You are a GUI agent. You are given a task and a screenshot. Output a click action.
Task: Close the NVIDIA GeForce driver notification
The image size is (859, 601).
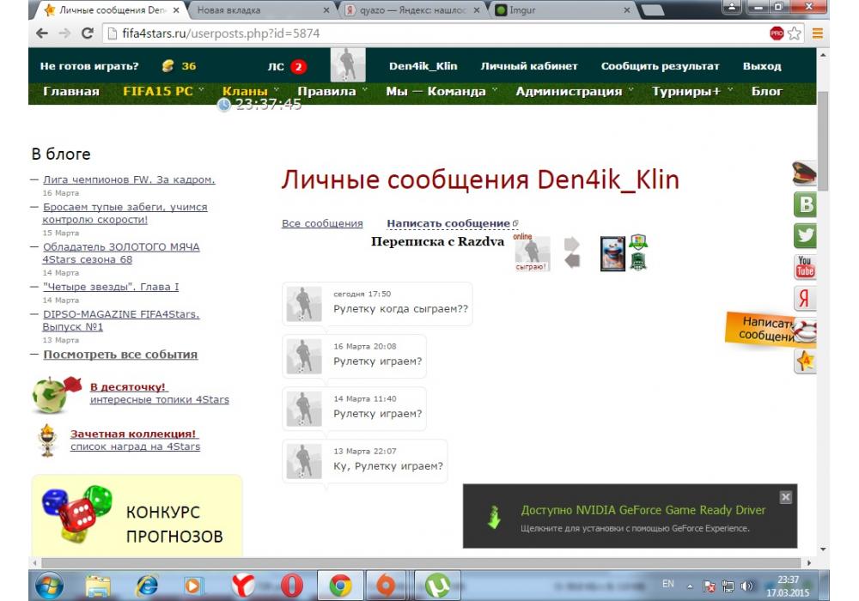(785, 497)
